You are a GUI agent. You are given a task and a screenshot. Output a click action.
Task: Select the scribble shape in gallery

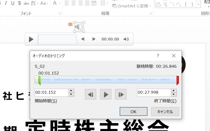(x=166, y=4)
